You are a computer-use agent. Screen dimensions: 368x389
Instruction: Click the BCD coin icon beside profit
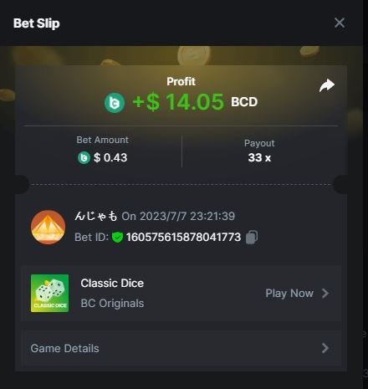(115, 103)
